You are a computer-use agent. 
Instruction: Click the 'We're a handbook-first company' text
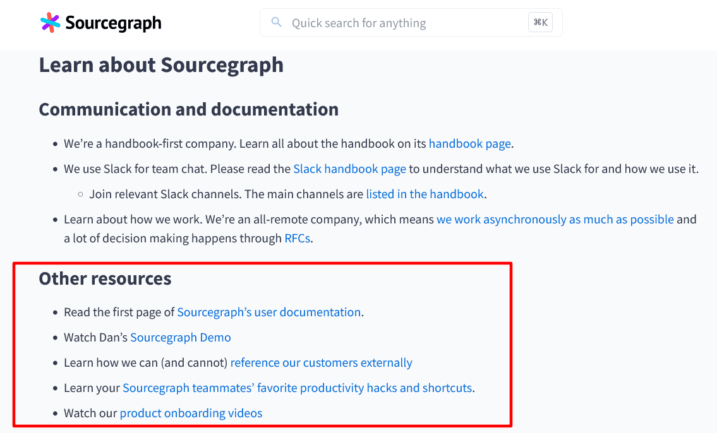150,144
